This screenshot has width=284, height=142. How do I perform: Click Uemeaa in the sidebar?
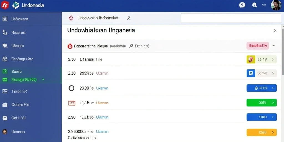18,132
